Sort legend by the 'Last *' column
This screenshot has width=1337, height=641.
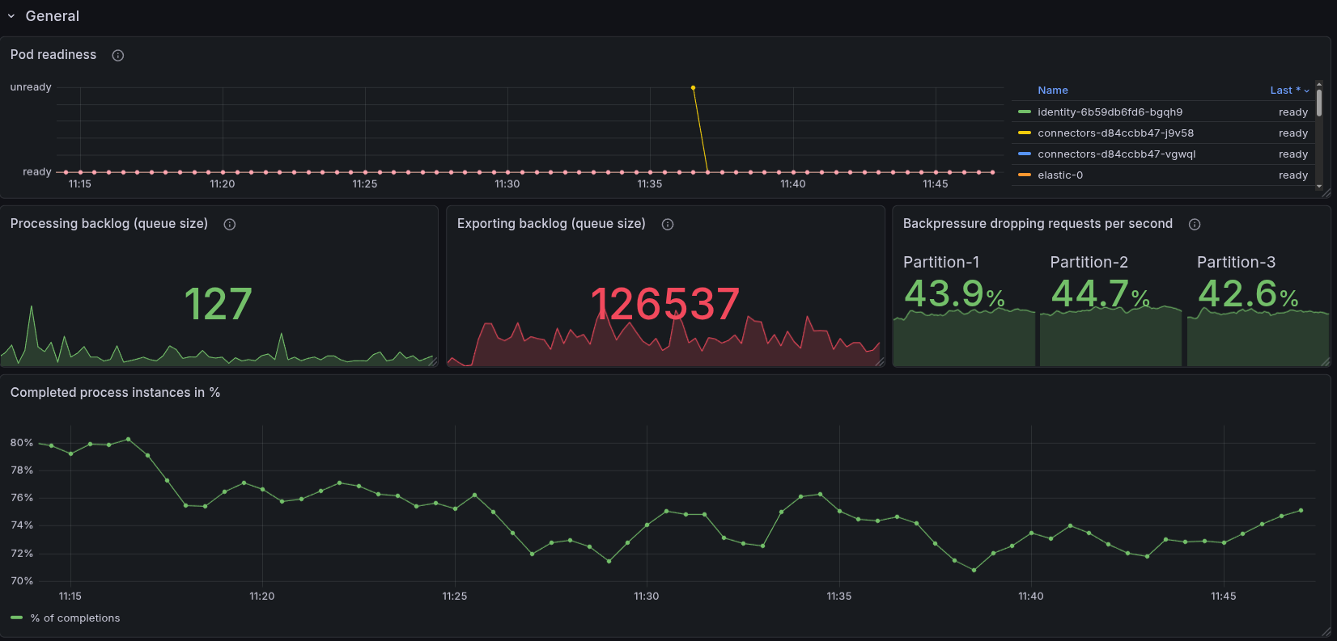(1288, 91)
